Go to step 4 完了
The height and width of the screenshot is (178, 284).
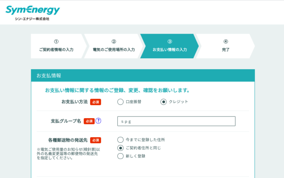pyautogui.click(x=226, y=46)
